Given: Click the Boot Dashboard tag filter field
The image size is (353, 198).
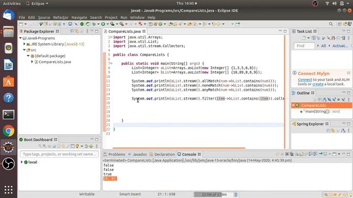Looking at the screenshot, I should [x=59, y=154].
